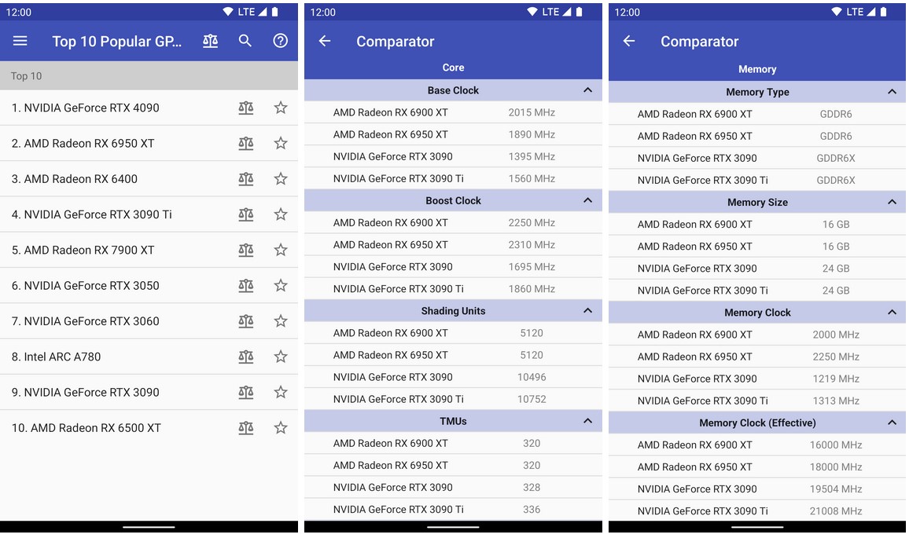Add NVIDIA GeForce RTX 3060 to comparator

pos(246,321)
